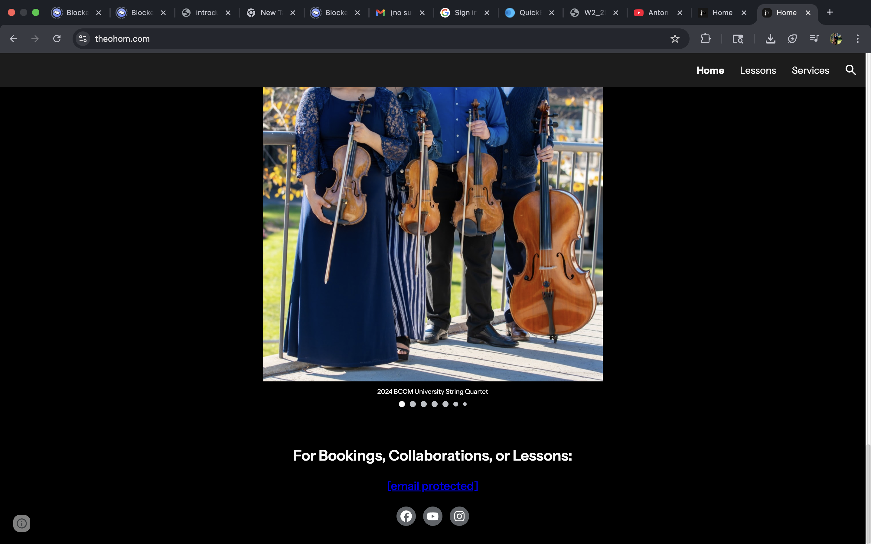
Task: Open the site information dropdown in address bar
Action: [x=83, y=38]
